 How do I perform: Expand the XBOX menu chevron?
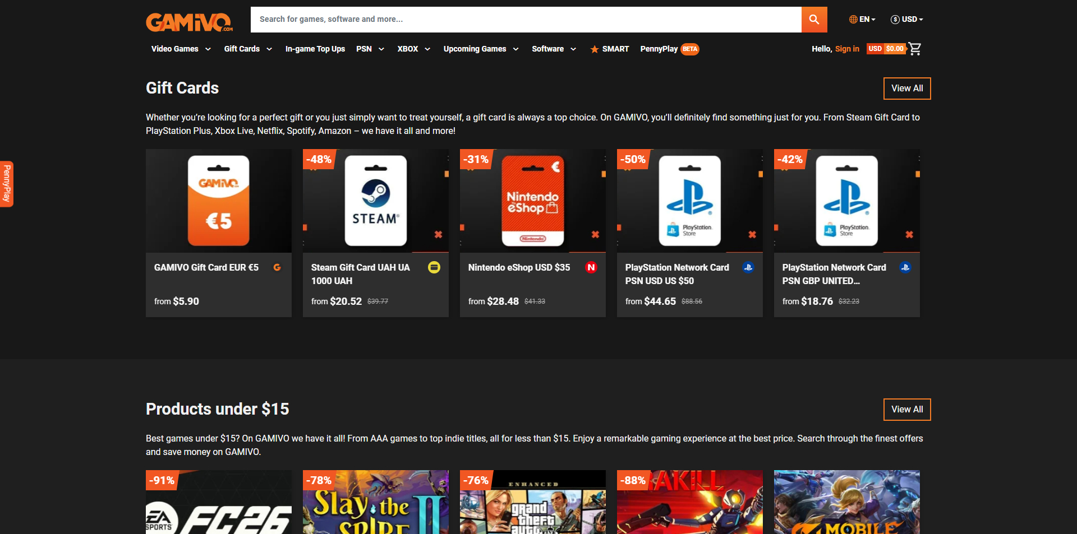[427, 49]
